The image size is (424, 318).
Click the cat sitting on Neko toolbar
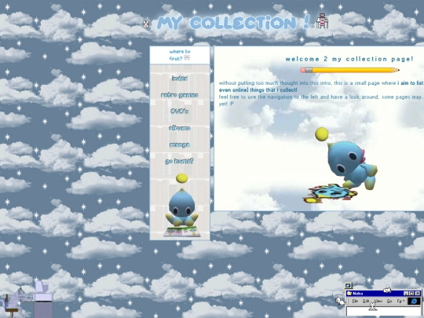click(x=373, y=306)
